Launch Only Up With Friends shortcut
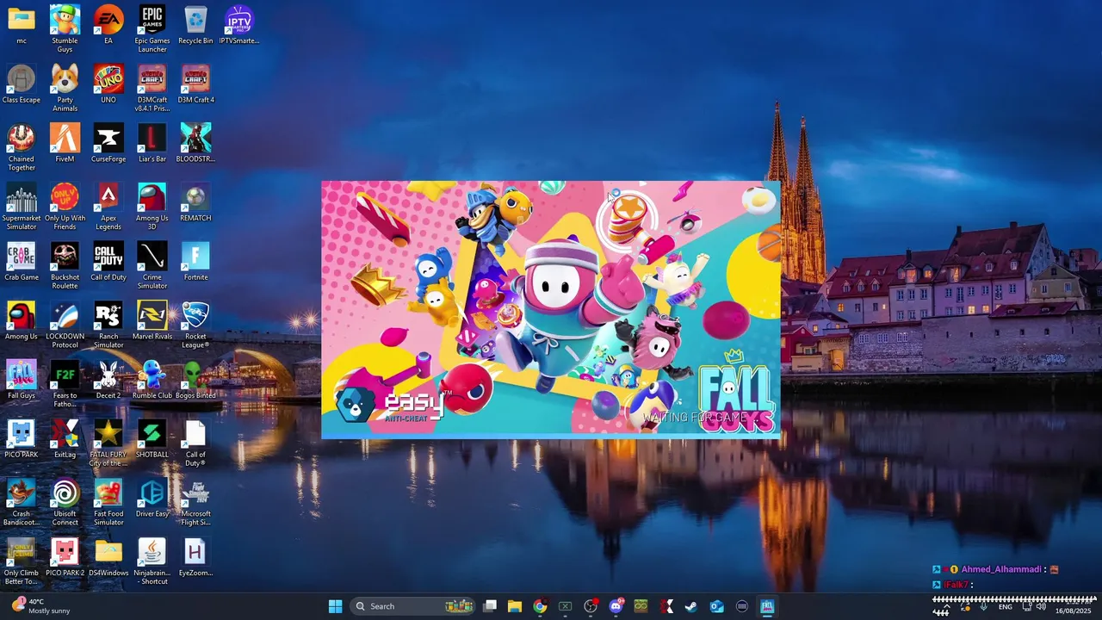Viewport: 1102px width, 620px height. click(x=65, y=207)
